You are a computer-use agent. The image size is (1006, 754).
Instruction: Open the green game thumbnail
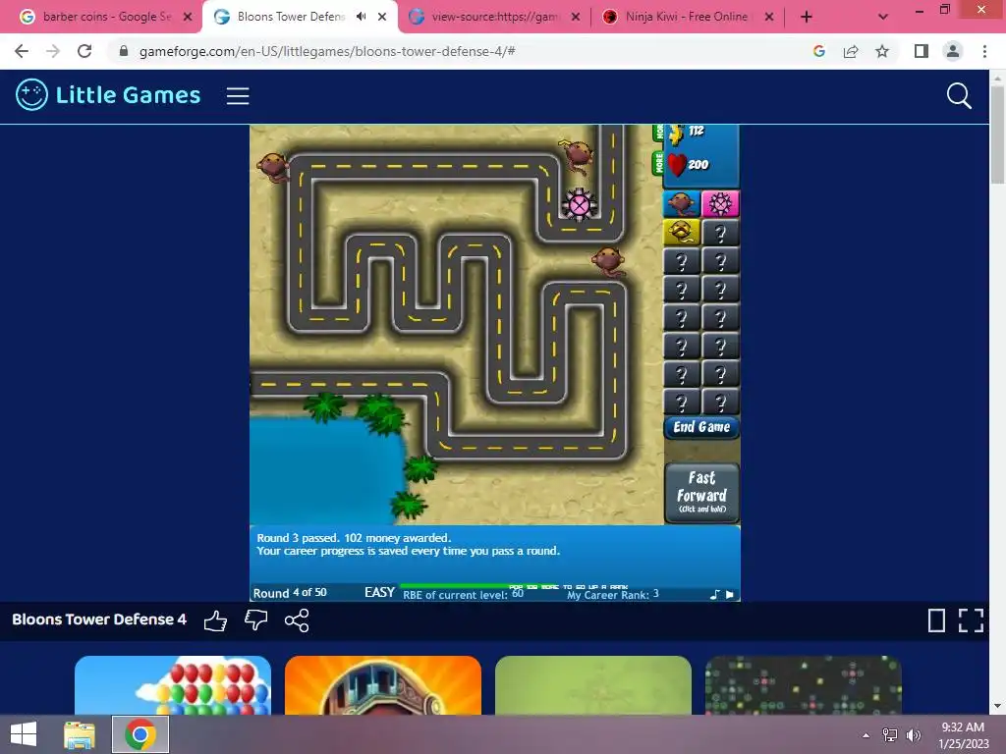pos(593,684)
